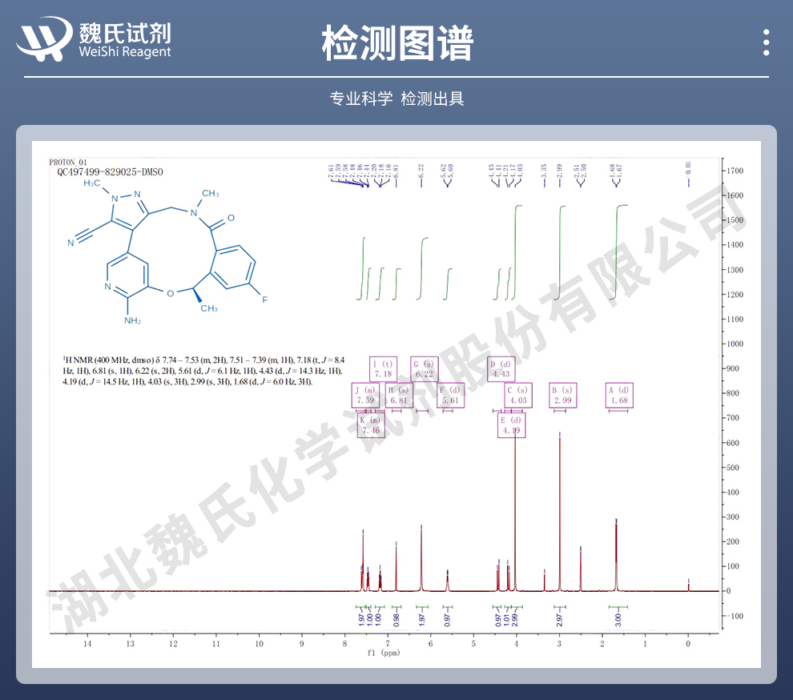Image resolution: width=793 pixels, height=700 pixels.
Task: Select the 1H NMR data text paragraph
Action: (x=203, y=371)
